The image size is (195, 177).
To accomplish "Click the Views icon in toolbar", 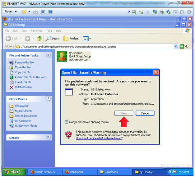I will (x=86, y=39).
